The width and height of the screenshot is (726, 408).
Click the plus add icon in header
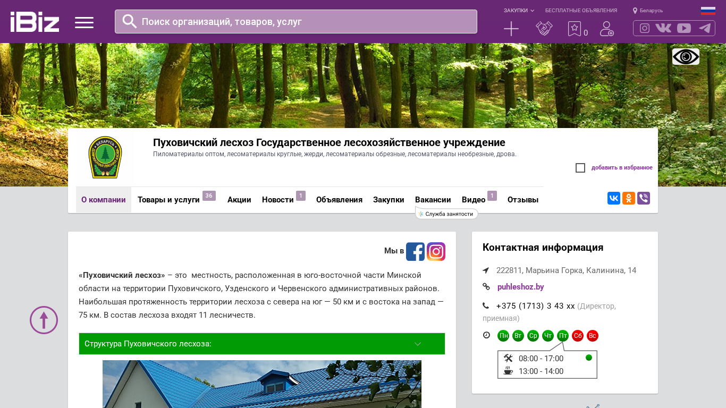click(511, 29)
